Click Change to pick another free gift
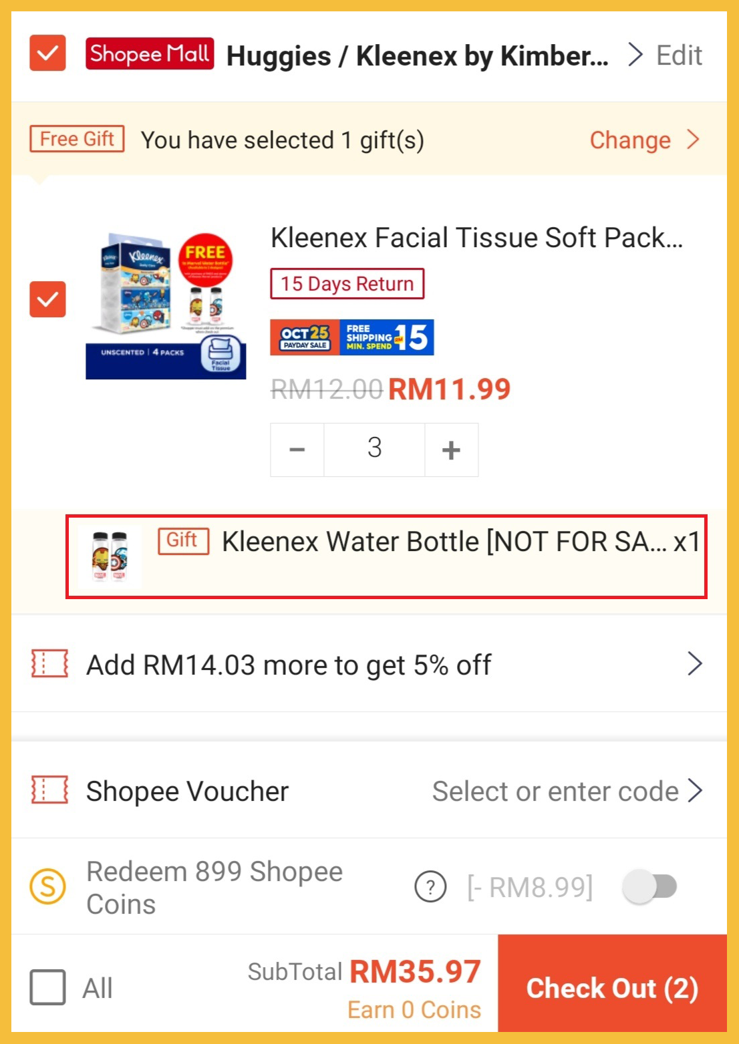The height and width of the screenshot is (1044, 739). pos(643,140)
